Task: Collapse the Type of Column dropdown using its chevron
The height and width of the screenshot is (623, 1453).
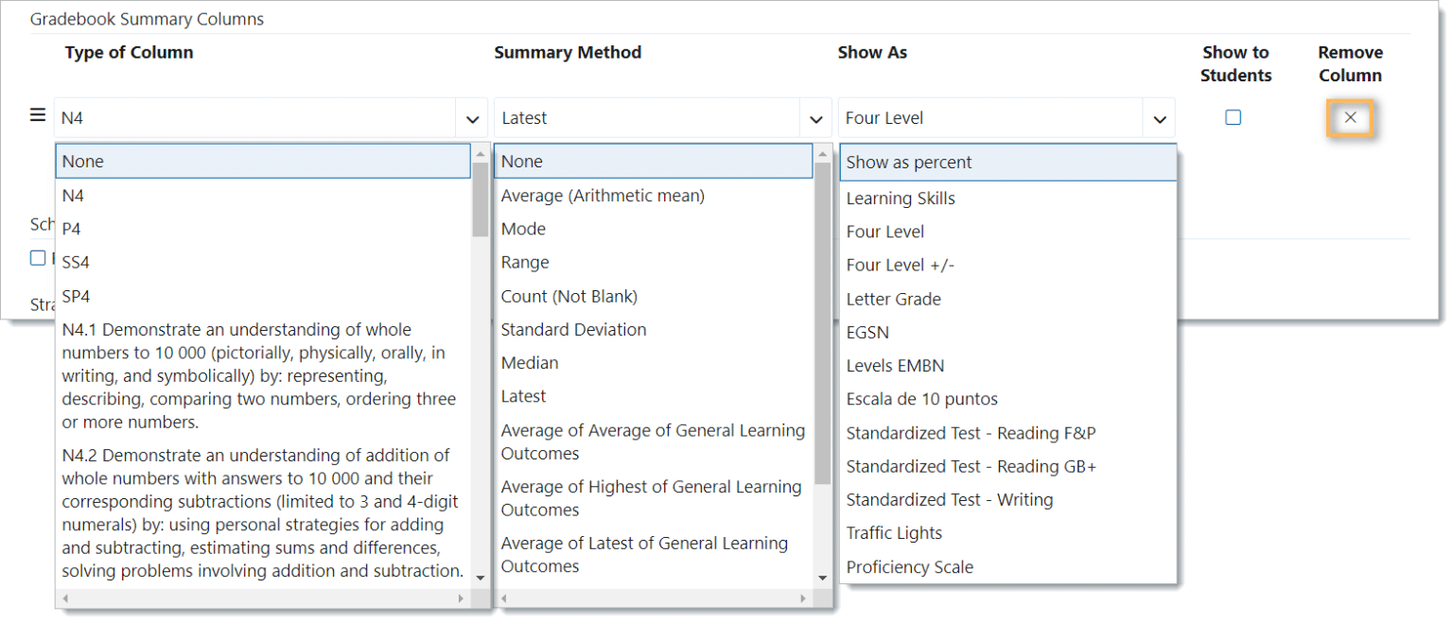Action: point(472,118)
